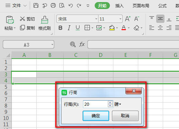This screenshot has height=129, width=179.
Task: Toggle bold formatting
Action: pyautogui.click(x=60, y=28)
